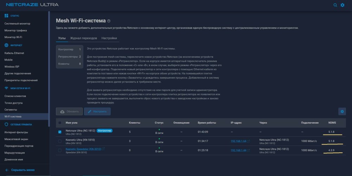Open Точки доступа in sidebar
Viewport: 352px width, 176px height.
point(13,103)
